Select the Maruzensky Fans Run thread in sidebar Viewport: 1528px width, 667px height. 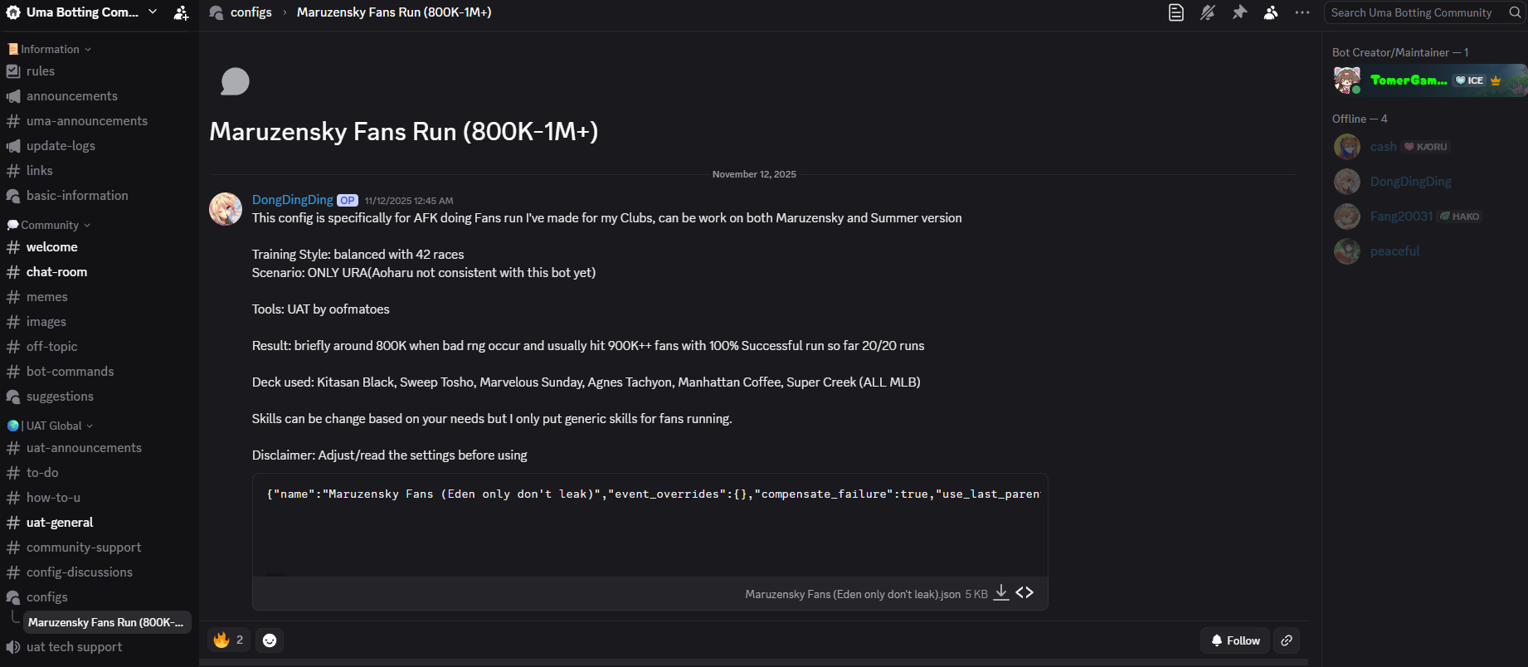click(107, 622)
